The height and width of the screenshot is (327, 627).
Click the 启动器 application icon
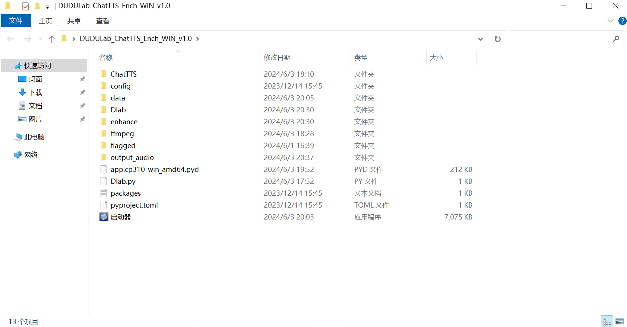tap(104, 217)
